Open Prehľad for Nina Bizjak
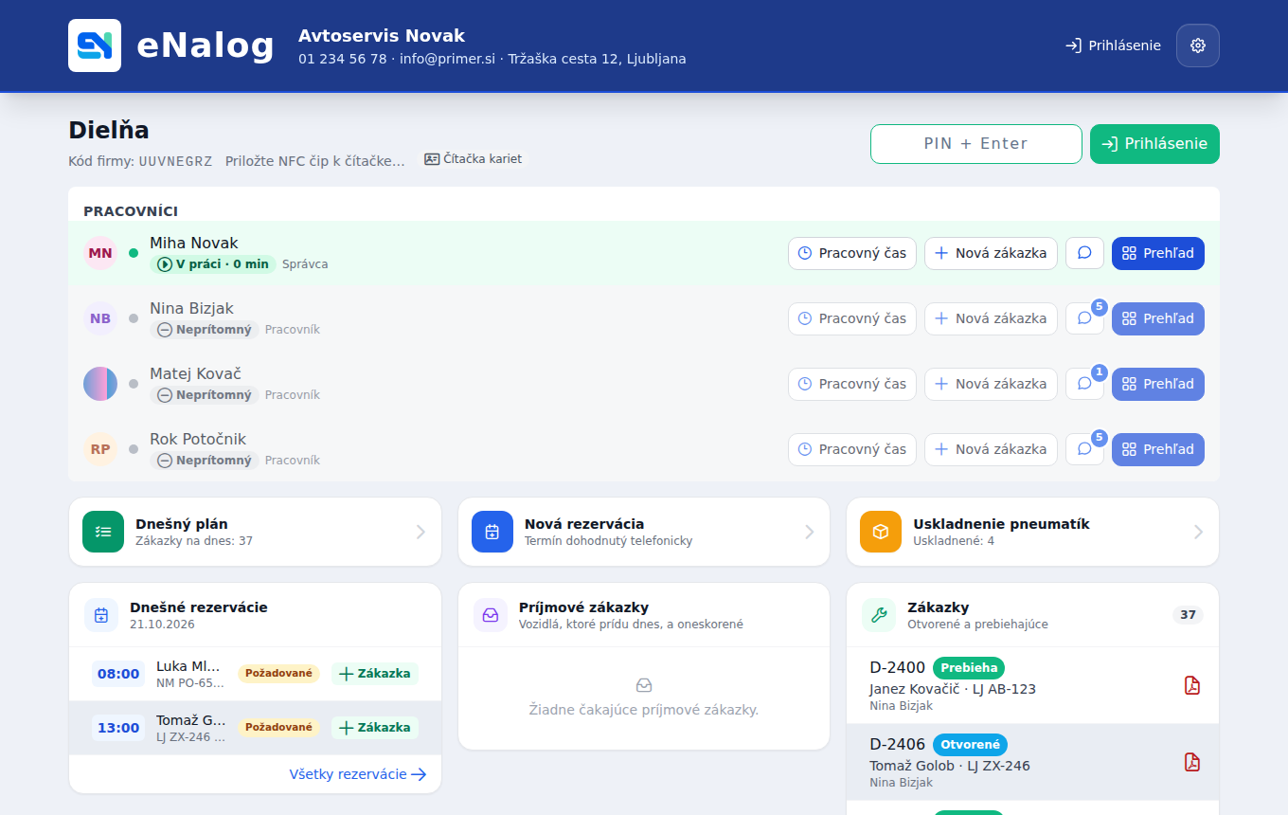Viewport: 1288px width, 815px height. click(1158, 318)
